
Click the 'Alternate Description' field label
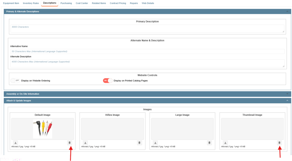(x=21, y=57)
